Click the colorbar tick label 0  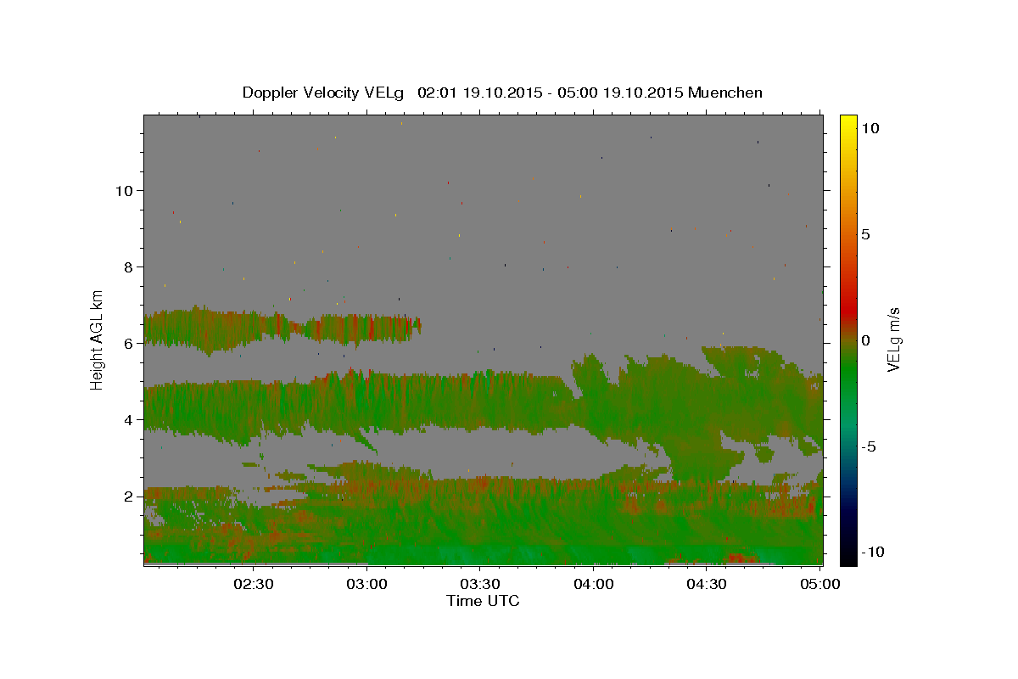tap(865, 340)
